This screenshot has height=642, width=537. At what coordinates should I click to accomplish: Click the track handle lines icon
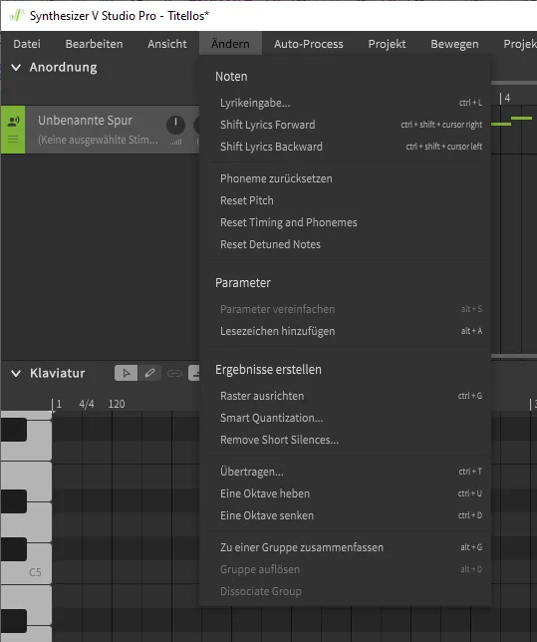(13, 140)
